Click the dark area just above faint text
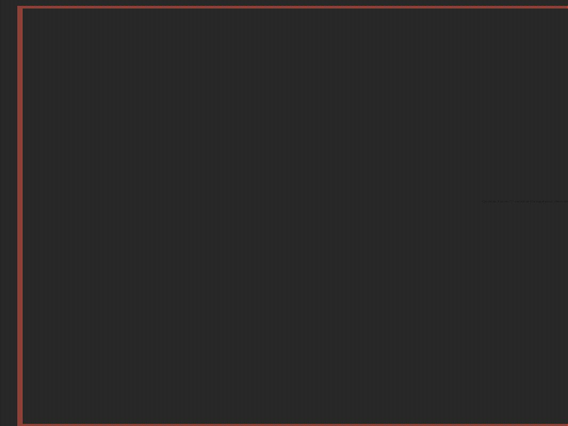Image resolution: width=568 pixels, height=426 pixels. 525,195
